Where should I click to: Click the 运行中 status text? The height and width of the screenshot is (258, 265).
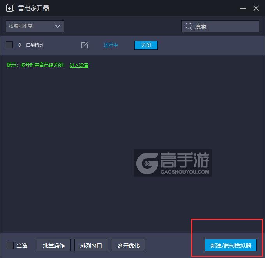click(x=111, y=45)
